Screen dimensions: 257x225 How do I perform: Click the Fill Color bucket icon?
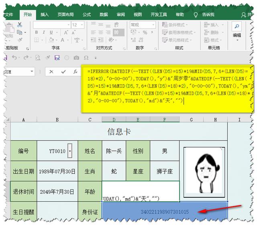point(51,40)
